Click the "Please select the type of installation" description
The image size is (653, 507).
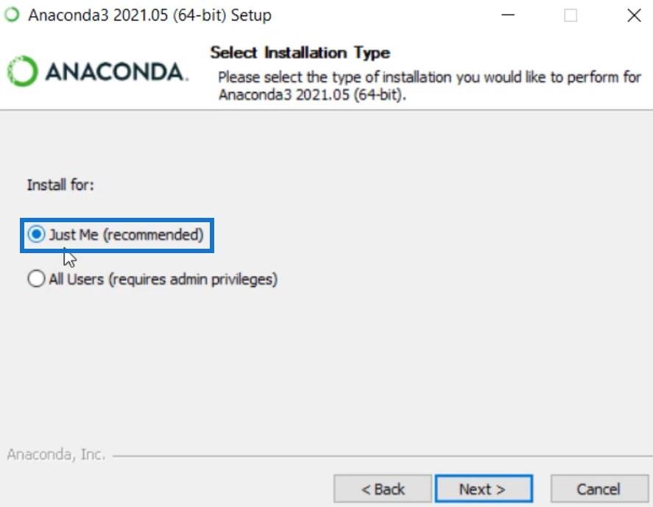[x=429, y=86]
